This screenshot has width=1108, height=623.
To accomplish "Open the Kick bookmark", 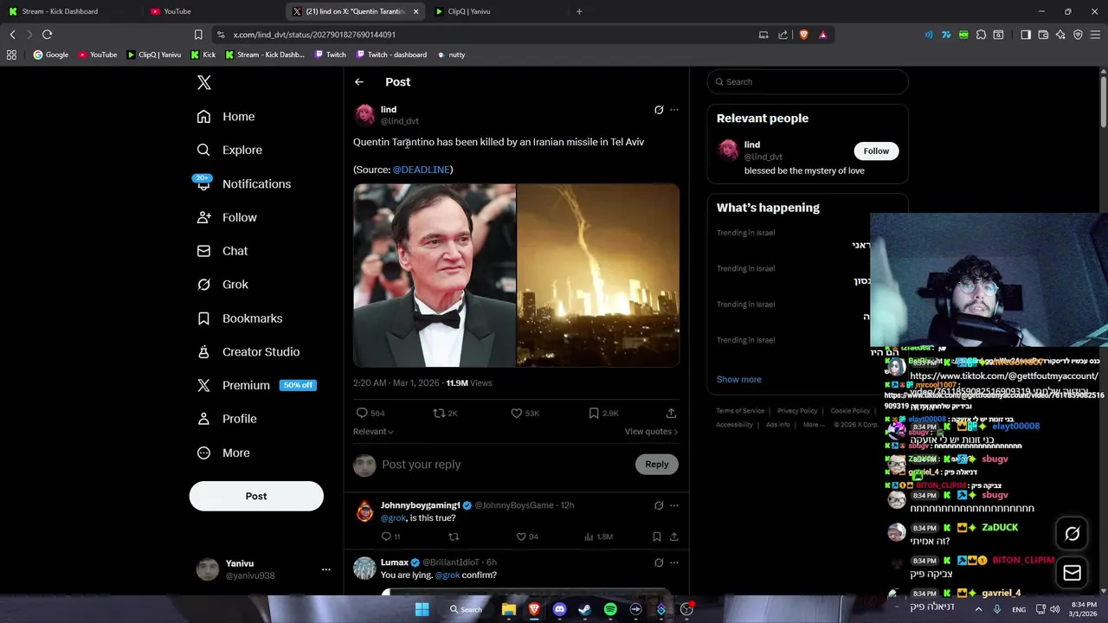I will coord(203,55).
